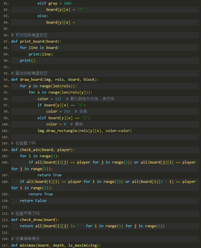Click 'def minimax(board, depth, is_maximizing):'
The image size is (201, 248).
(x=56, y=245)
